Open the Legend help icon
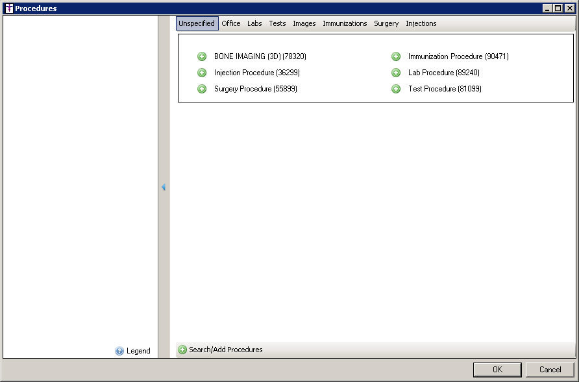The height and width of the screenshot is (382, 579). click(x=119, y=351)
